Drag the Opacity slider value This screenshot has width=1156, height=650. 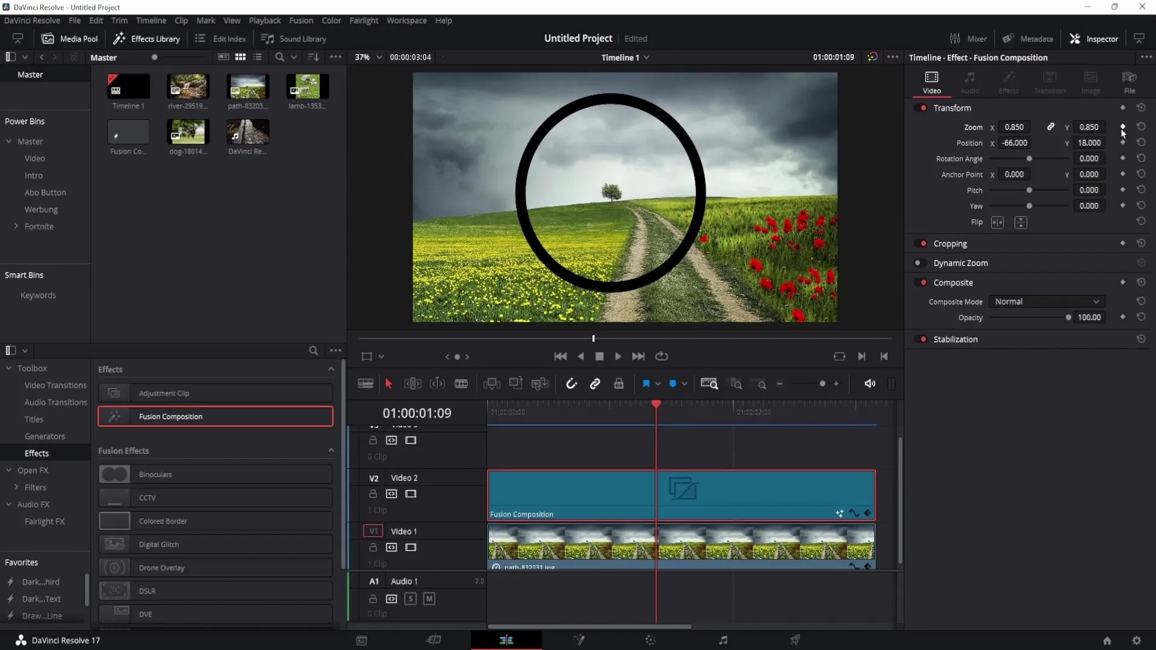click(x=1069, y=317)
